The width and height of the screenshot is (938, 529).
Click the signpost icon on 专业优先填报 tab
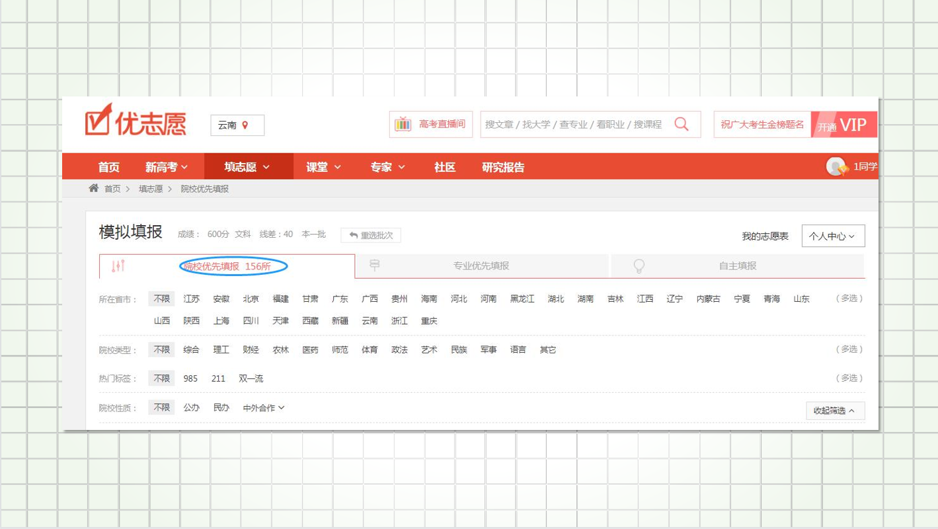[375, 265]
